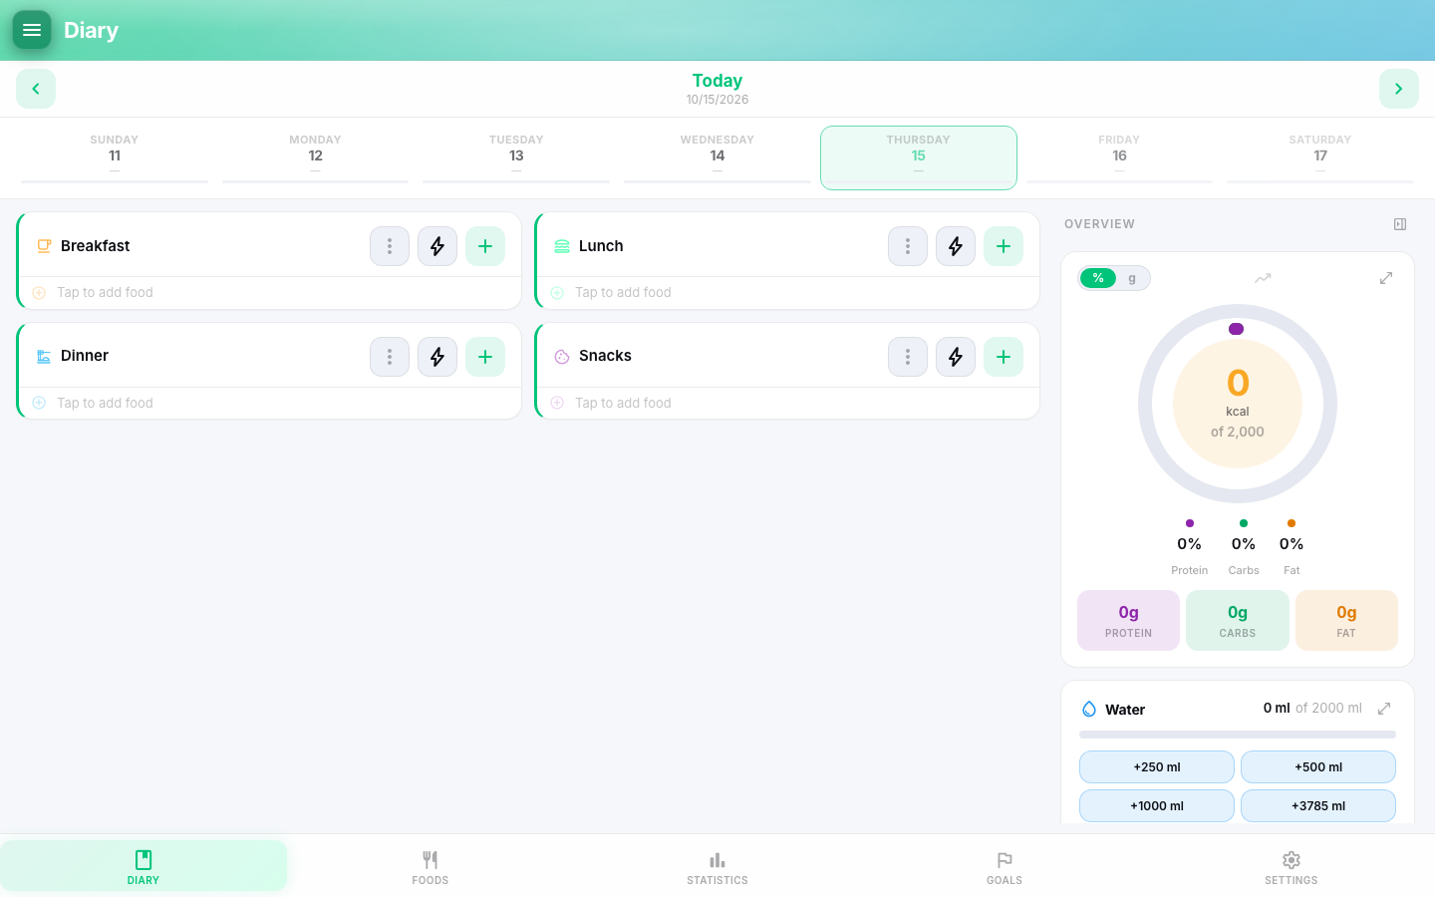Select Sunday 11 in the week strip
This screenshot has height=897, width=1435.
(115, 157)
